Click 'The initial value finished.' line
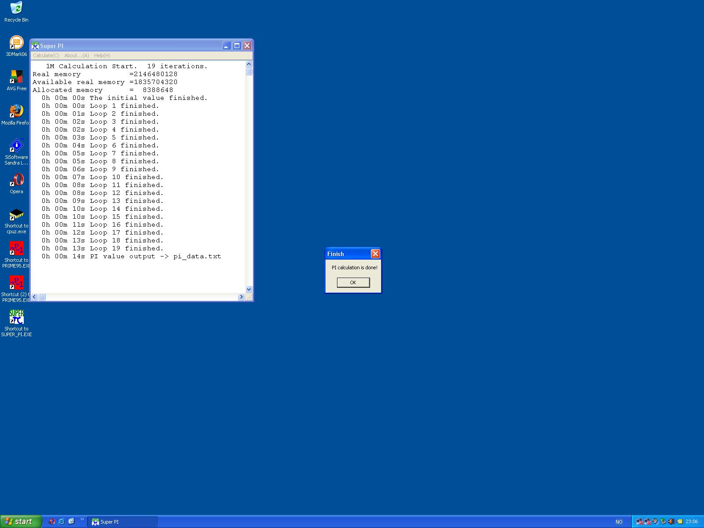704x528 pixels. [x=125, y=98]
